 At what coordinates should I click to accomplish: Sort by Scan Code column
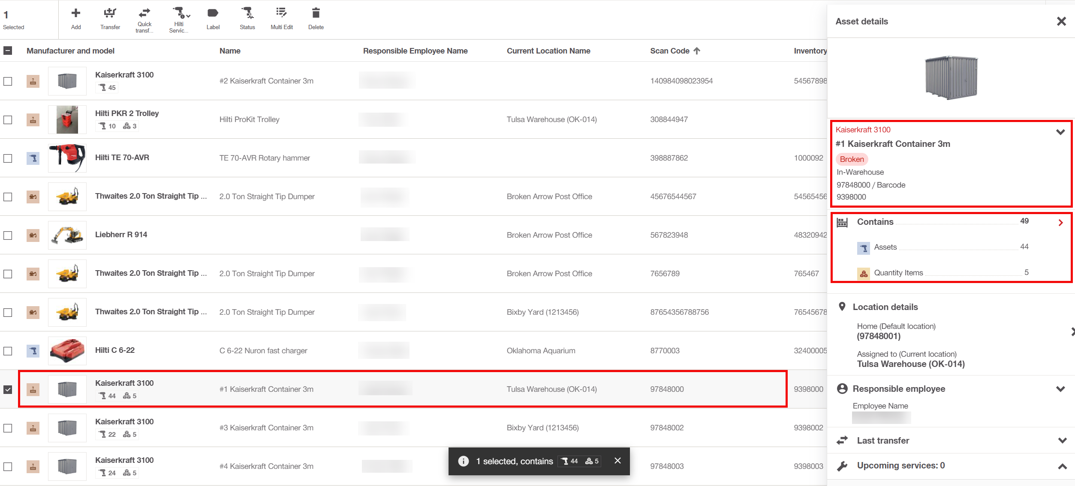[x=675, y=51]
